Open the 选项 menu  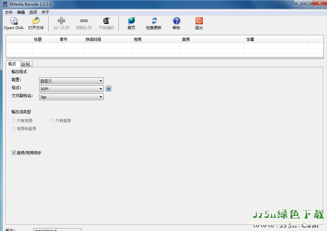33,12
